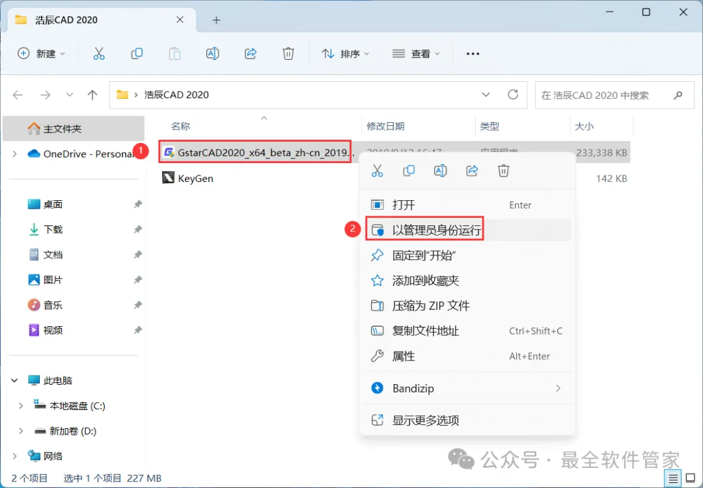The width and height of the screenshot is (703, 488).
Task: Click the Delete icon in the context menu
Action: [503, 171]
